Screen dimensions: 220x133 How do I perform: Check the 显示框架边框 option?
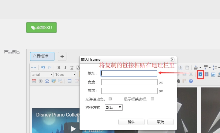tap(152, 99)
